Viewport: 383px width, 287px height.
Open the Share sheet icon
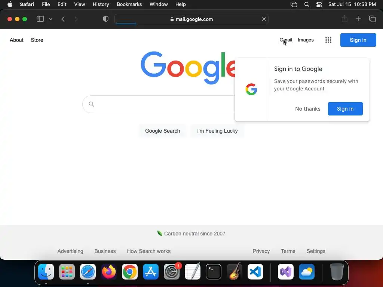click(344, 19)
